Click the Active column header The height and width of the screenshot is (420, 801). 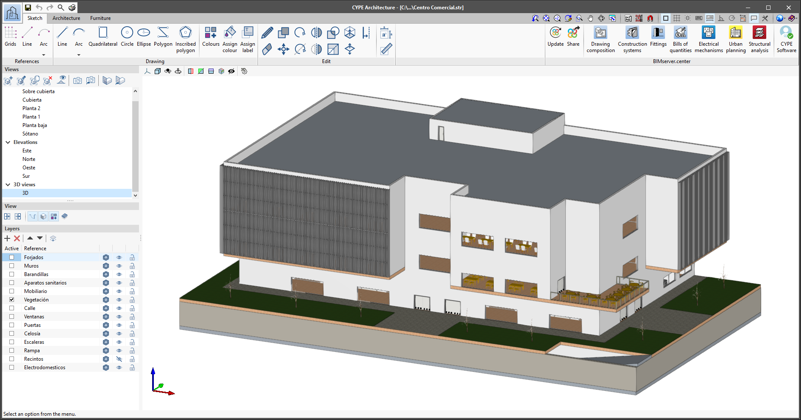pos(12,249)
